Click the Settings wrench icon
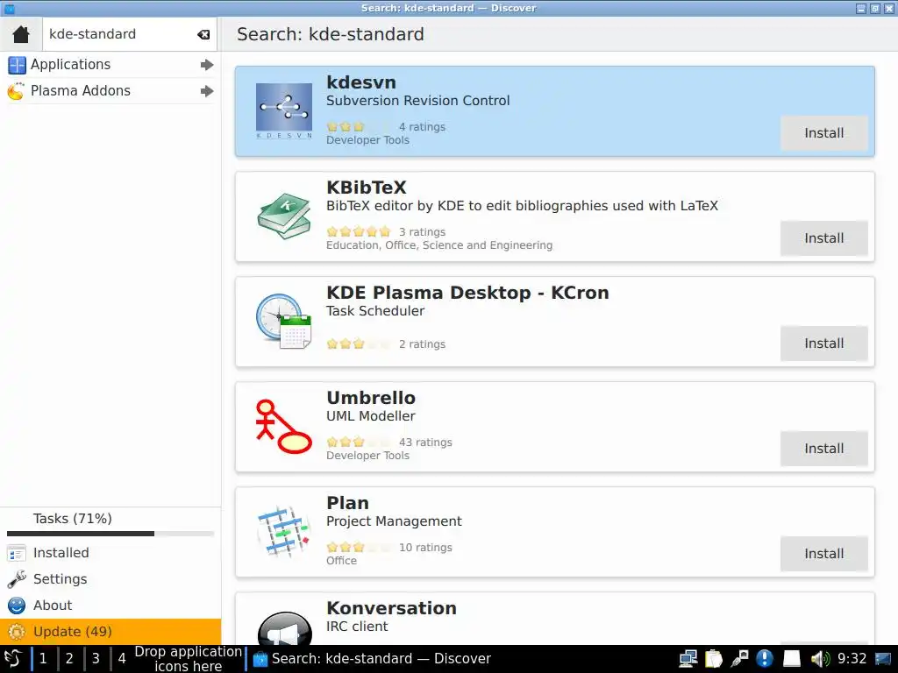This screenshot has height=673, width=898. point(17,579)
